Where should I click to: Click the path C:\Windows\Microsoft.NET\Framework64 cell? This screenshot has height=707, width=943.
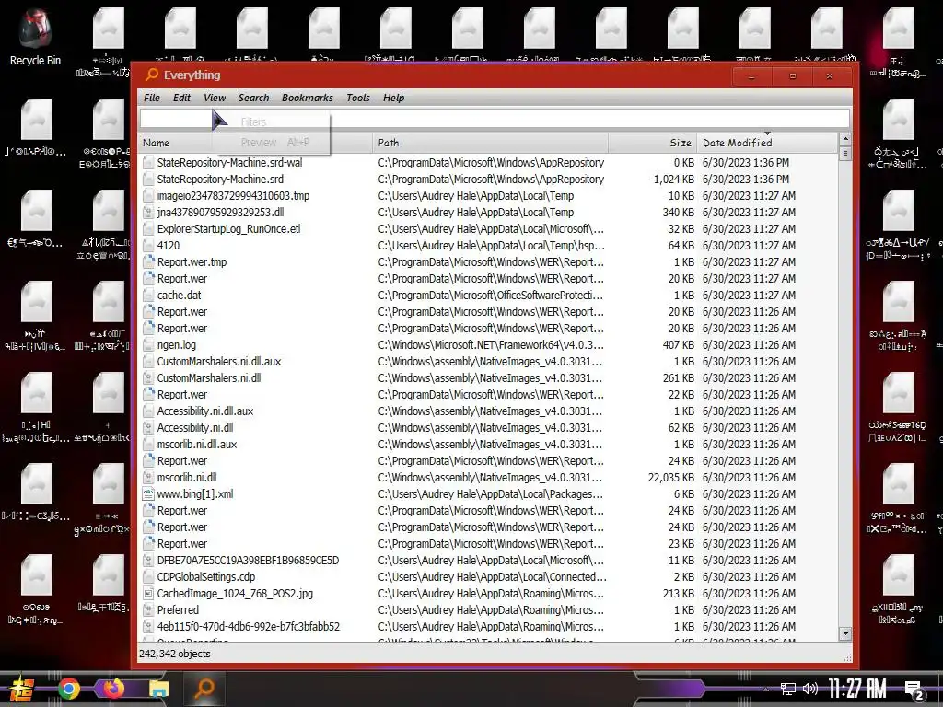(491, 344)
